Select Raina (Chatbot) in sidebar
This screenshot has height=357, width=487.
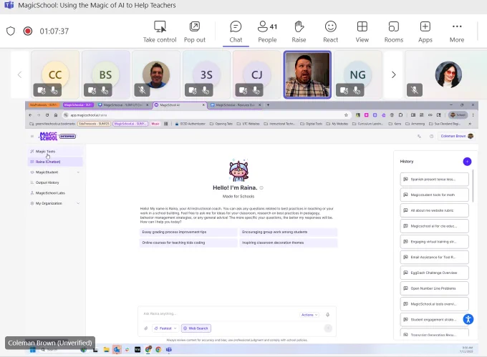tap(55, 162)
